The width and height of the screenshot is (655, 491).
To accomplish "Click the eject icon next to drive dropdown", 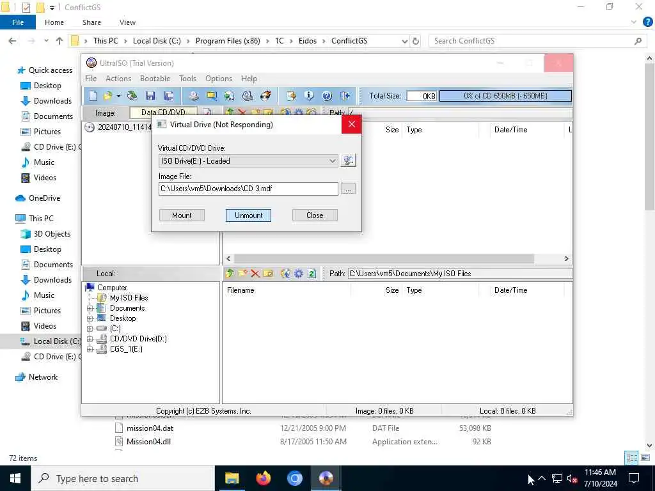I will [349, 160].
